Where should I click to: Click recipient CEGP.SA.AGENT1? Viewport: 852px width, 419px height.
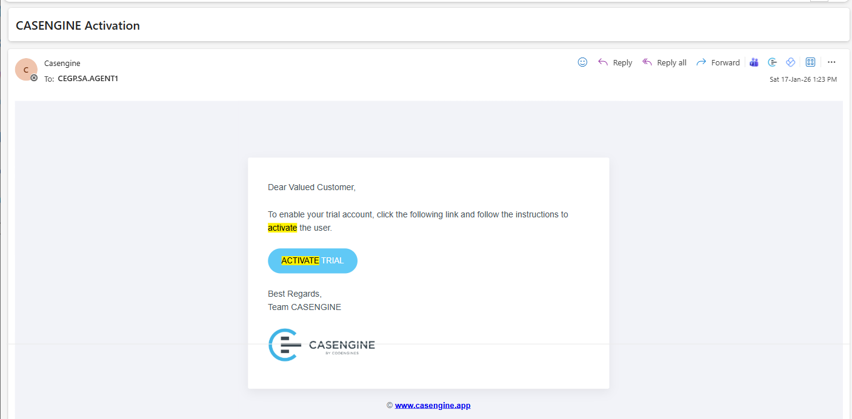tap(88, 78)
